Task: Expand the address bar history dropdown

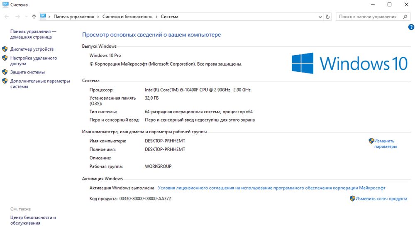Action: [320, 17]
